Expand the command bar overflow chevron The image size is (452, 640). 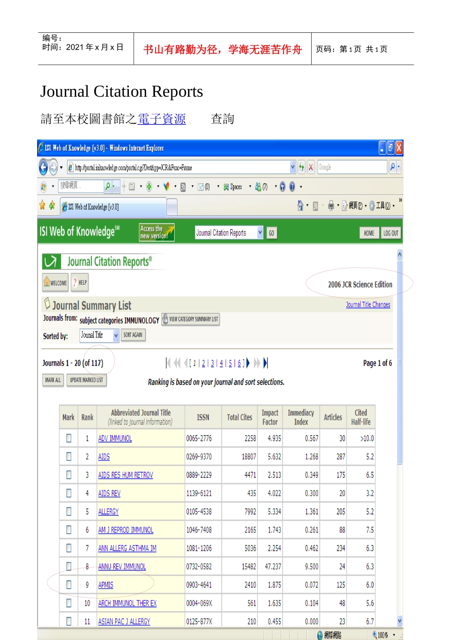(400, 200)
